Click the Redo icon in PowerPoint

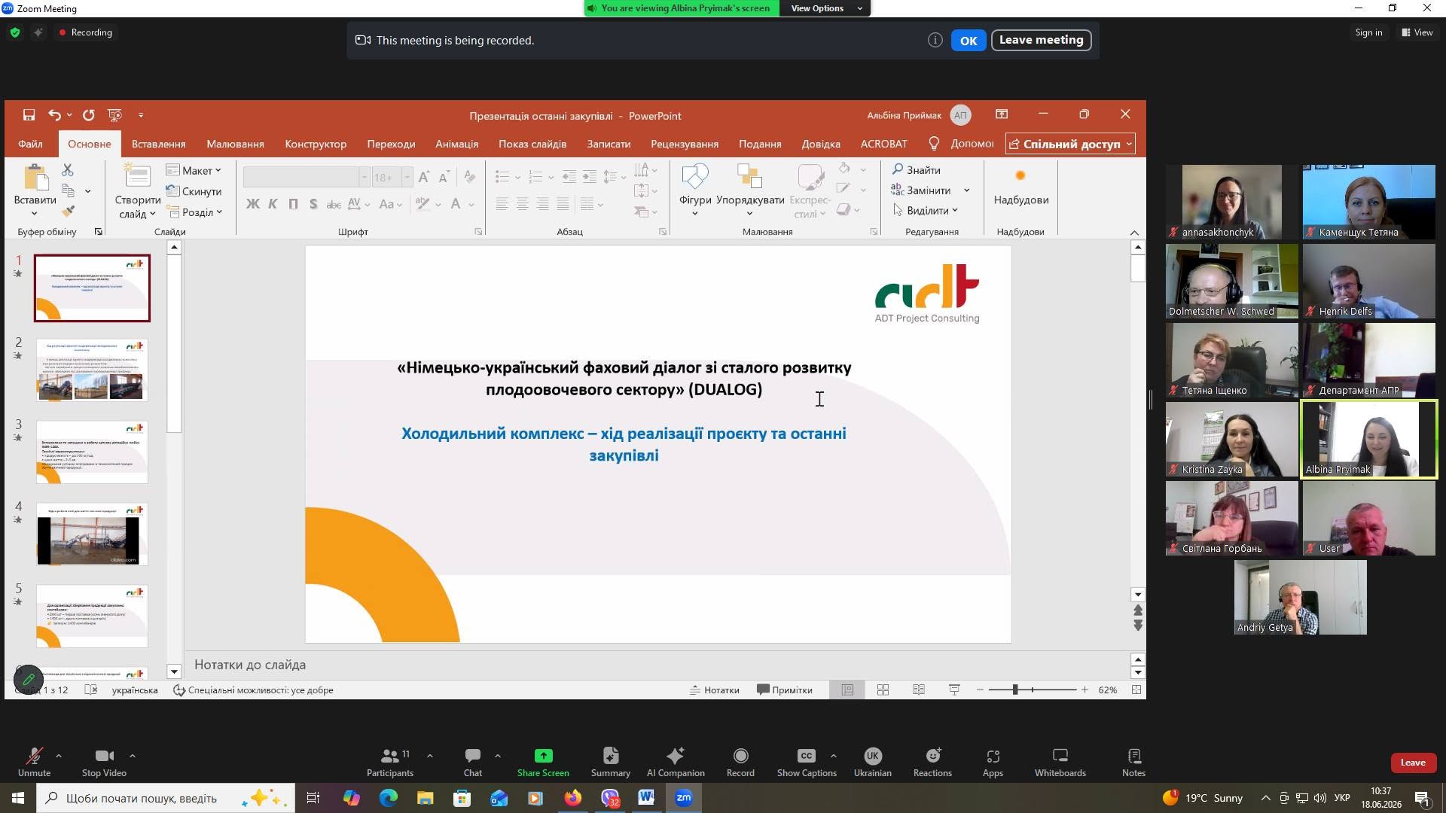coord(89,115)
